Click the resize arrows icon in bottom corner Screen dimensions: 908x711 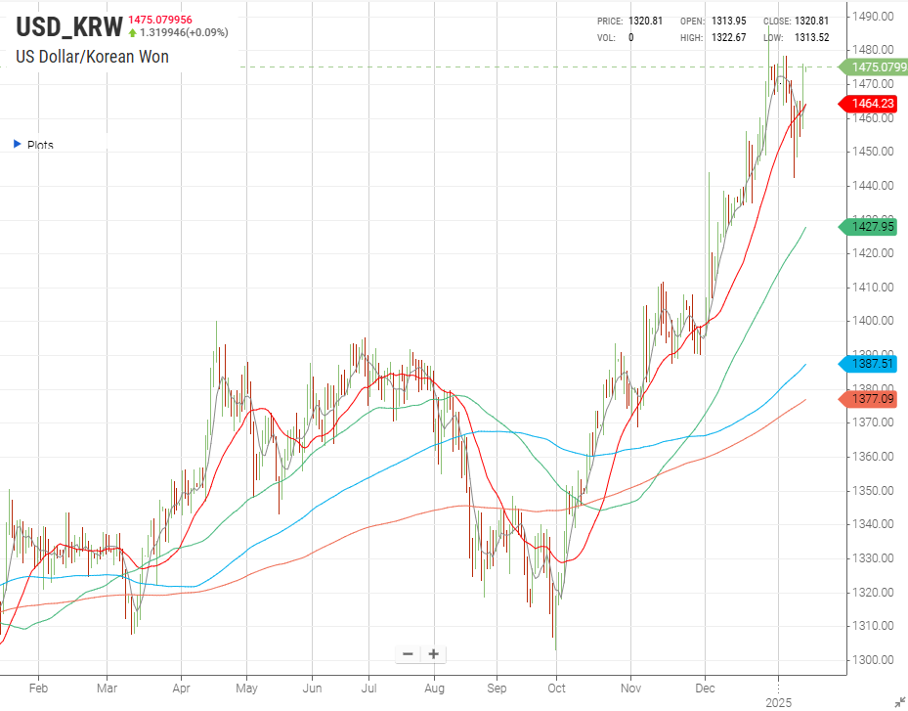[x=898, y=701]
